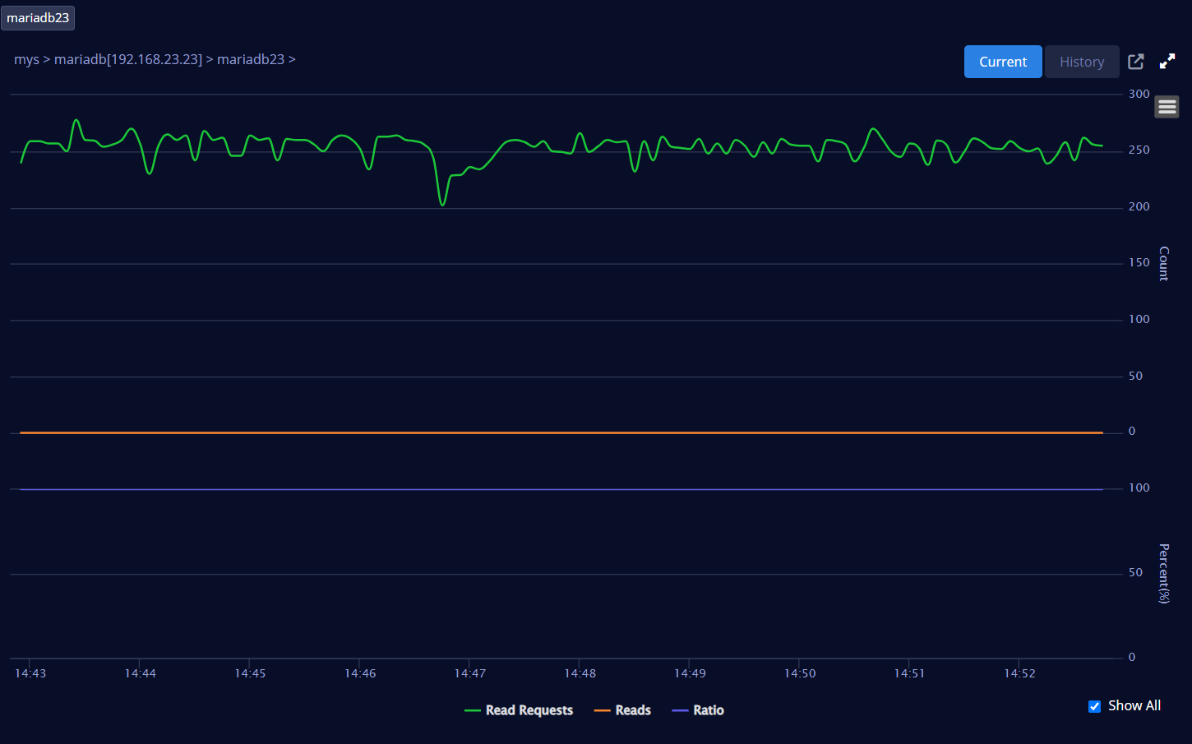Switch to the Current tab
The width and height of the screenshot is (1192, 744).
coord(1003,62)
